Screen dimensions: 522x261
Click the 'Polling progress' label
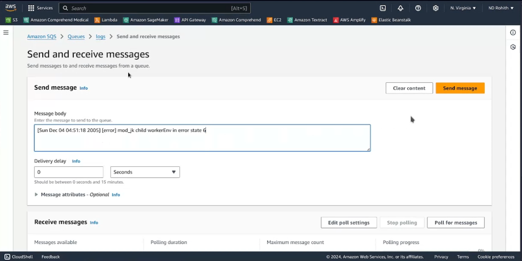tap(401, 242)
